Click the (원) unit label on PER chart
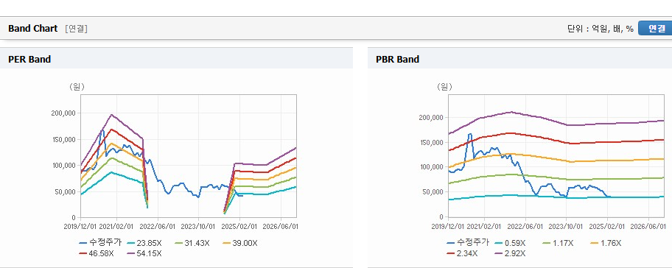 pos(77,87)
